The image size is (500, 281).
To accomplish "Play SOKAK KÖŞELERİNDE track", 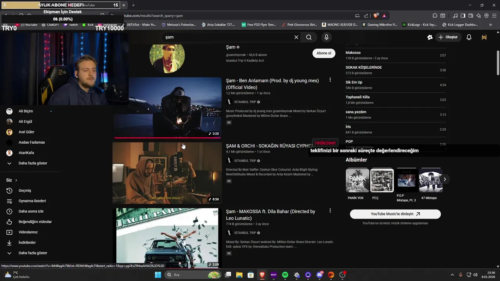I will coord(396,70).
